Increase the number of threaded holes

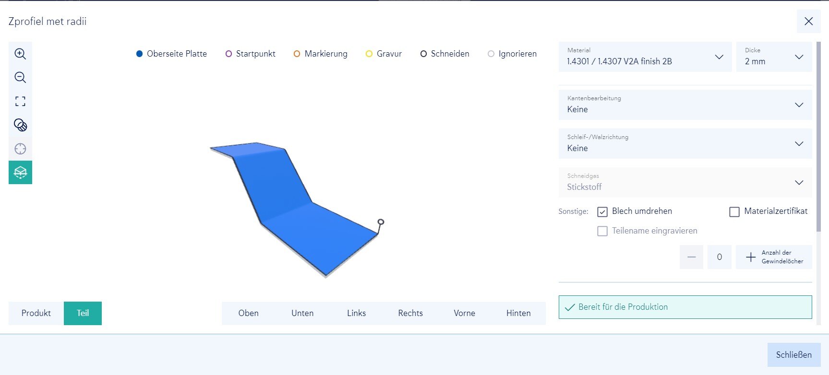point(751,257)
